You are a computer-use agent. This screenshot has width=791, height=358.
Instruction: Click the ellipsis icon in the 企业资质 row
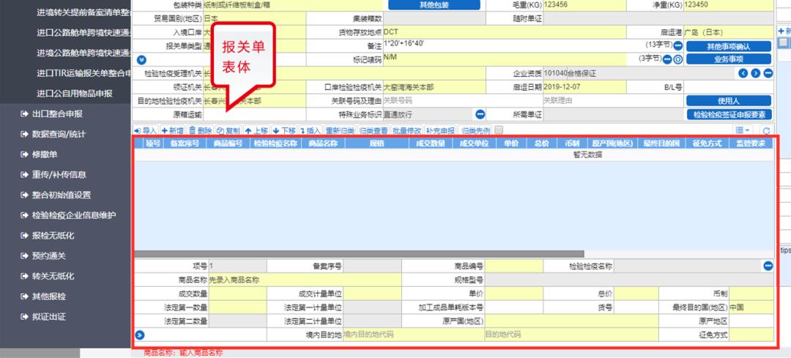(x=768, y=73)
